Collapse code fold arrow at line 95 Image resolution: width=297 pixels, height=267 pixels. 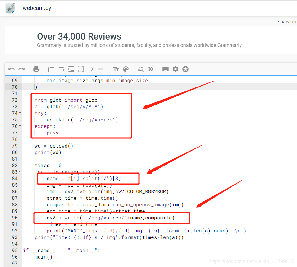(x=20, y=250)
